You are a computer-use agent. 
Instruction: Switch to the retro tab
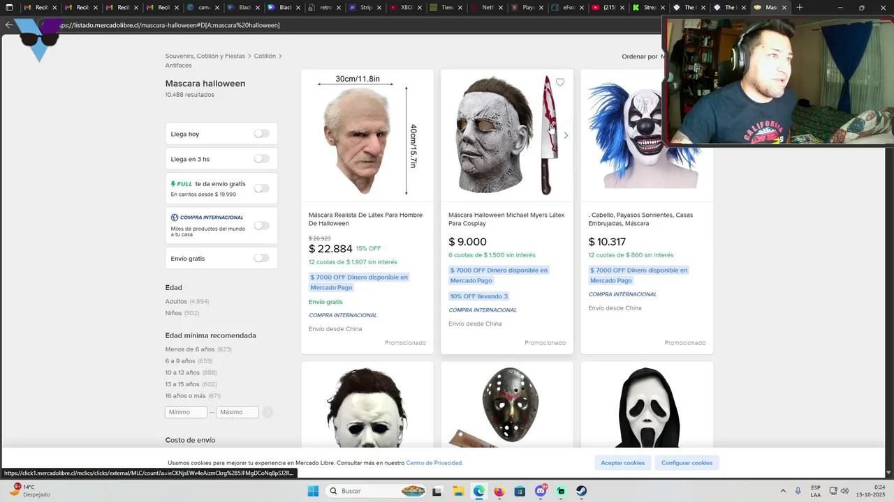pyautogui.click(x=325, y=8)
